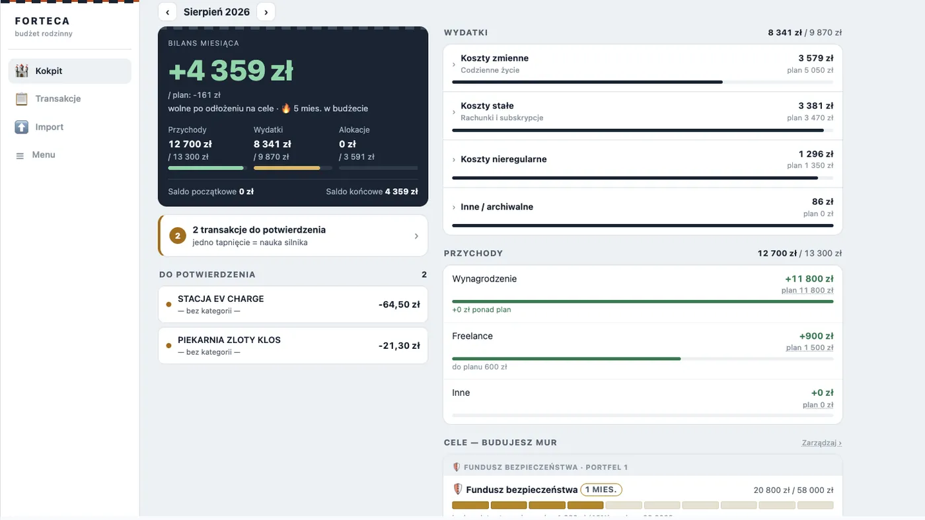Click plan 0 zł under Inne income
The height and width of the screenshot is (520, 925).
[818, 405]
